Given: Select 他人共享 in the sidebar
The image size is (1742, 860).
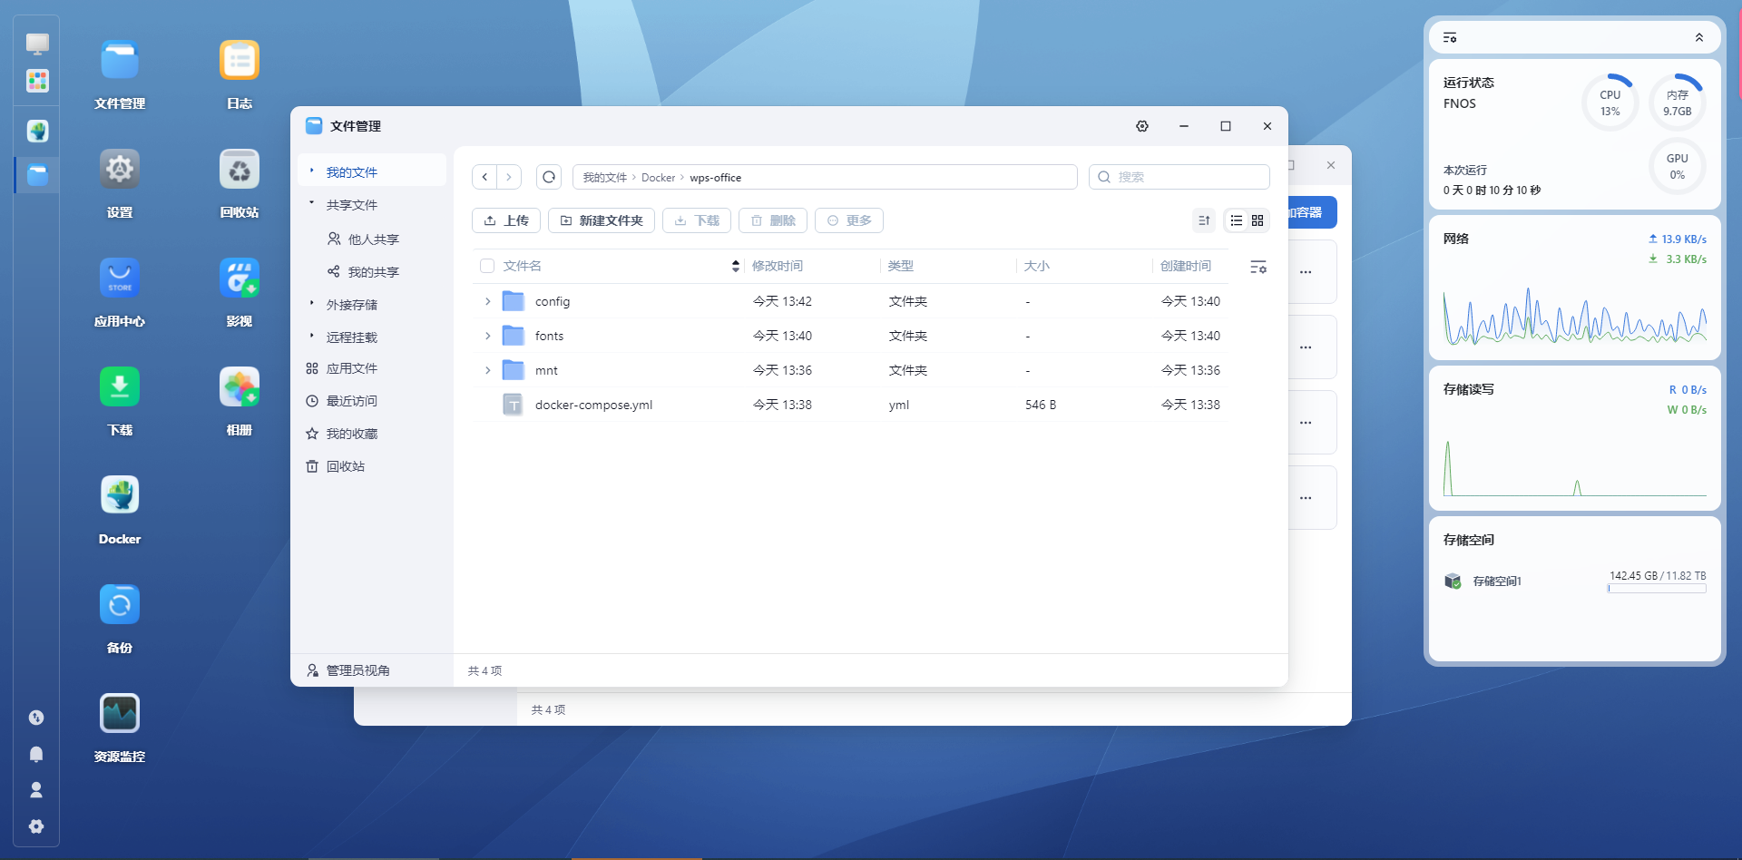Looking at the screenshot, I should tap(373, 239).
